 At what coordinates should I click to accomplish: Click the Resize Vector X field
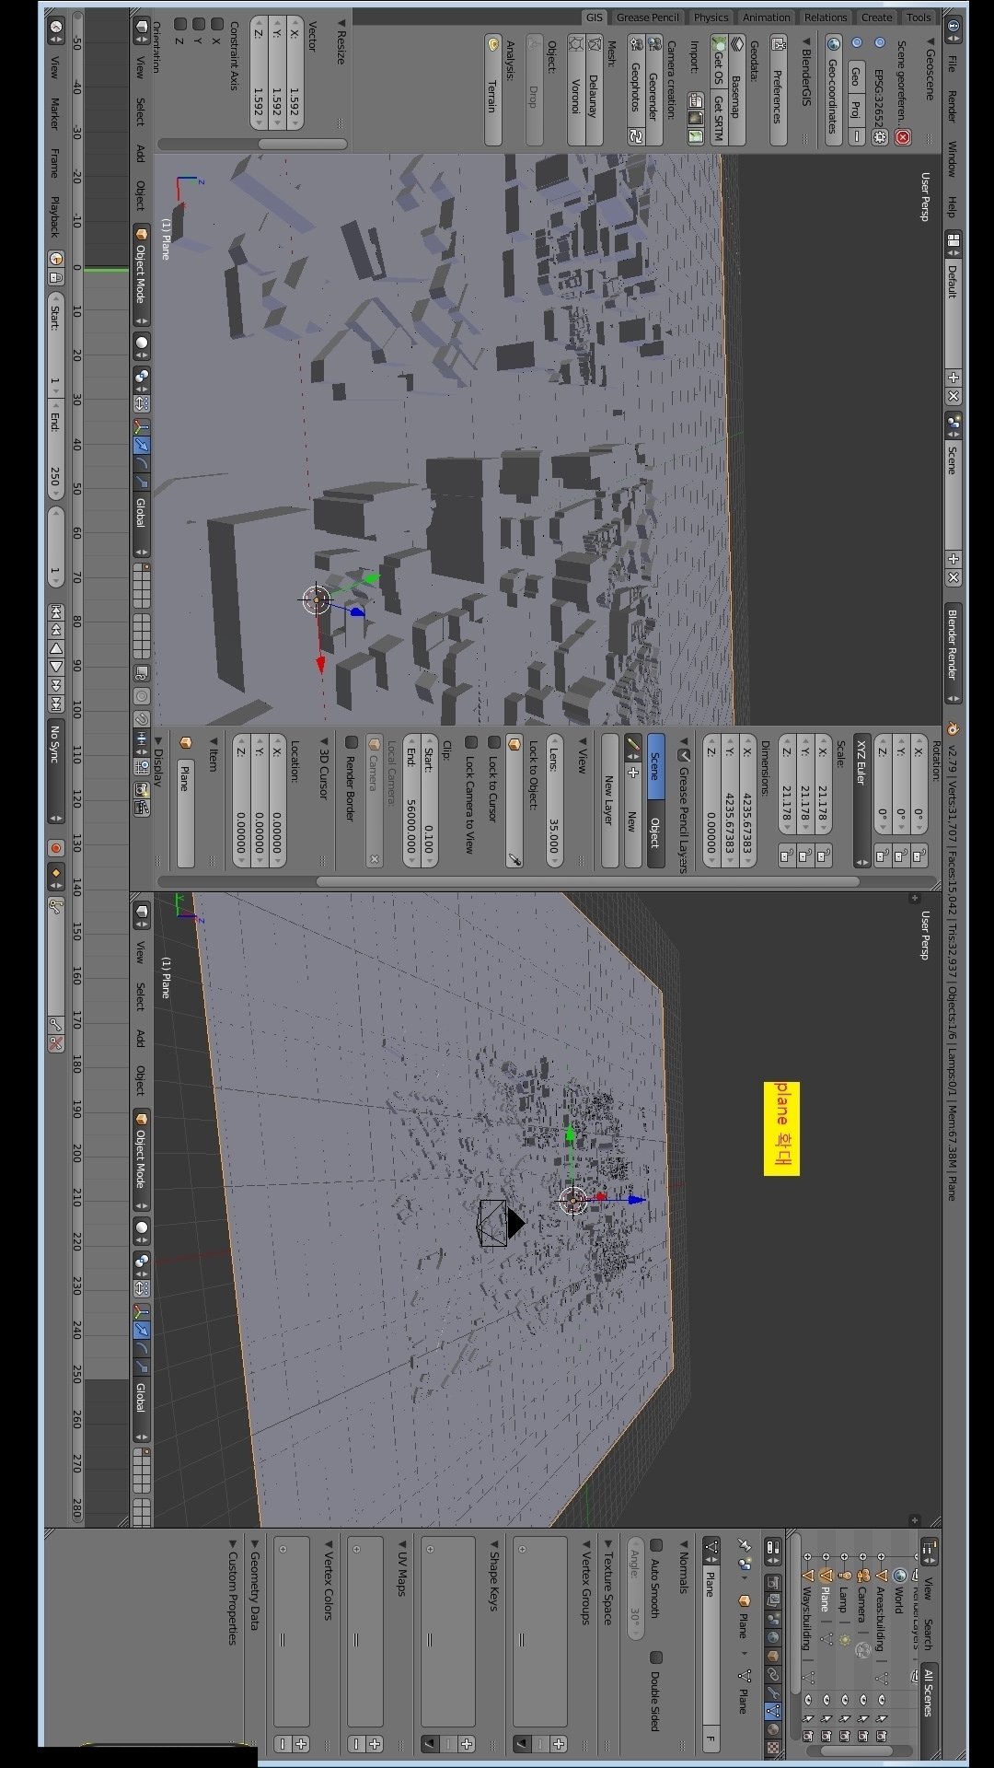pyautogui.click(x=295, y=73)
